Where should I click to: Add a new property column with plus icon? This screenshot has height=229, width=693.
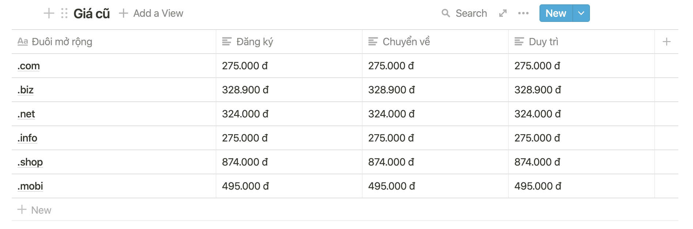[x=666, y=42]
